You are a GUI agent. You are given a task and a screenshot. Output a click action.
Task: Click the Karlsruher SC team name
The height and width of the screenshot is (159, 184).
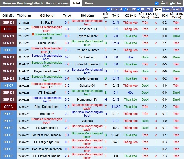click(87, 29)
